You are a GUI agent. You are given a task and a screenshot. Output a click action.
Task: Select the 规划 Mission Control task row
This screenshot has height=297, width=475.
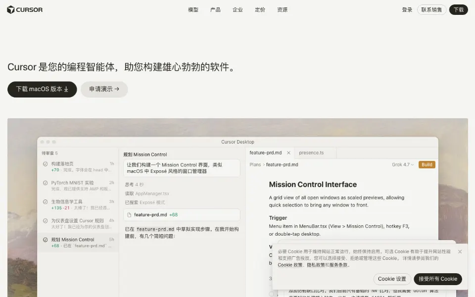pos(78,243)
